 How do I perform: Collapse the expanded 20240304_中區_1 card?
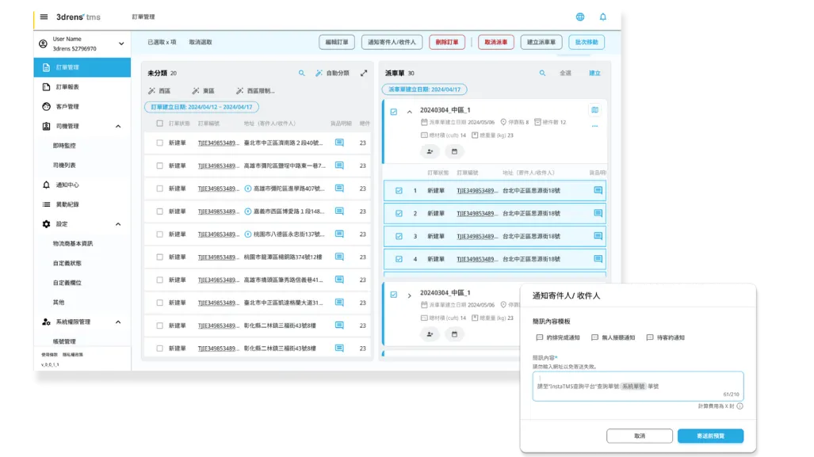[410, 112]
